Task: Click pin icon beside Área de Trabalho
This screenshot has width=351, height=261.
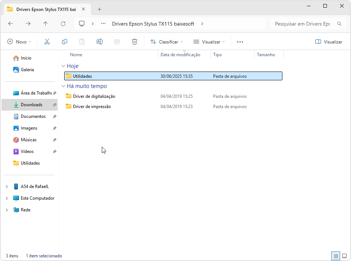Action: (x=54, y=93)
